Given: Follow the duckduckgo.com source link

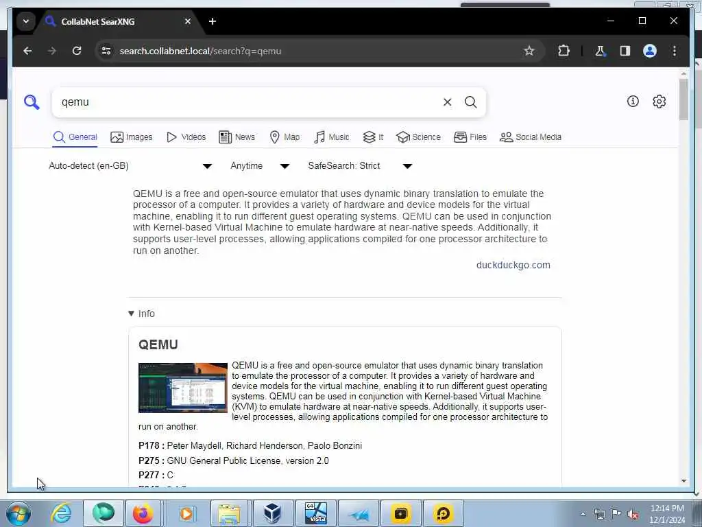Looking at the screenshot, I should (x=513, y=265).
